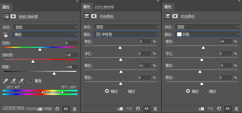Viewport: 242px width, 113px height.
Task: Open the 中性色 color dropdown
Action: (126, 35)
